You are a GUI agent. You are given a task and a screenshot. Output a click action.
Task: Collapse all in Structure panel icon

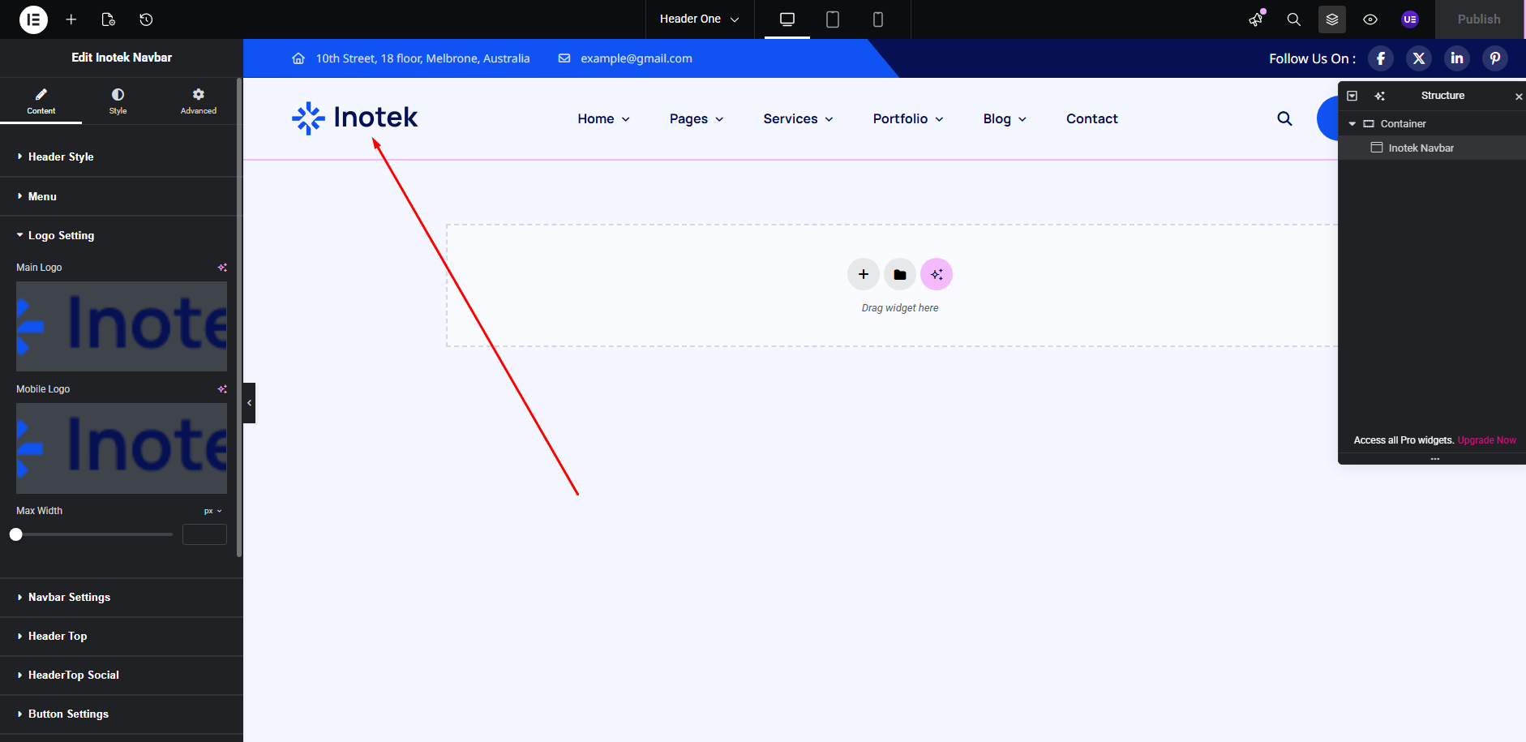(1352, 96)
